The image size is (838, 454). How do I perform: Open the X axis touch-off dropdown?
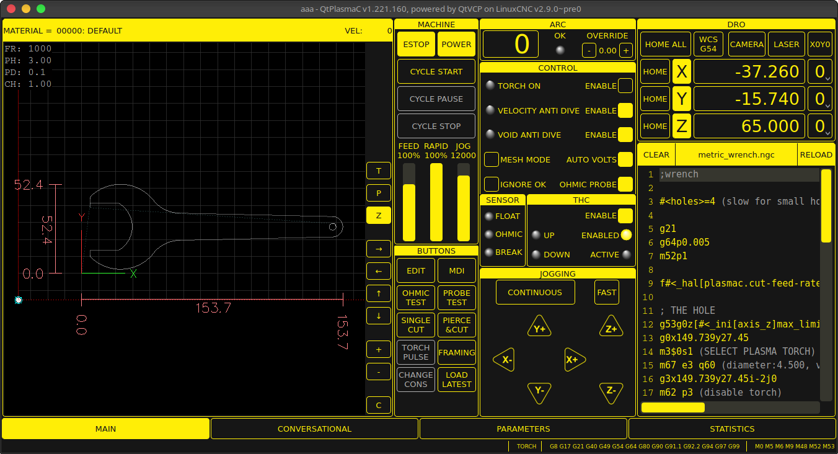click(x=821, y=72)
